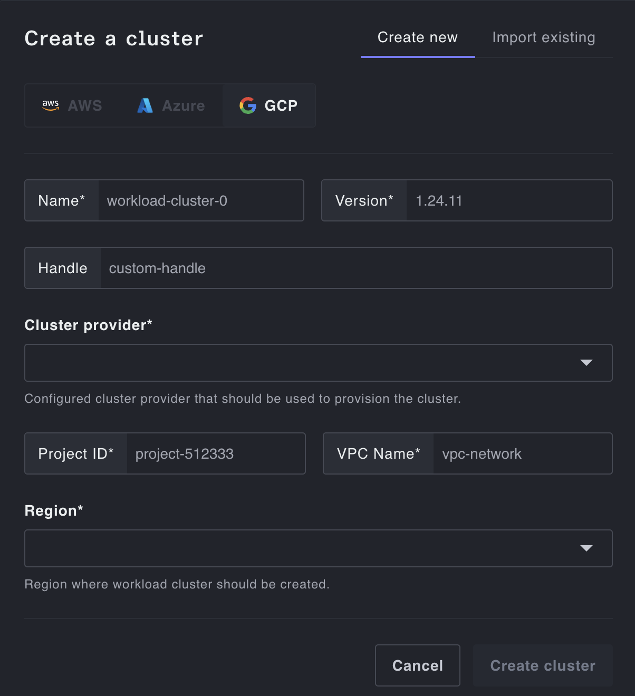Click the Cancel button
Viewport: 635px width, 696px height.
418,665
